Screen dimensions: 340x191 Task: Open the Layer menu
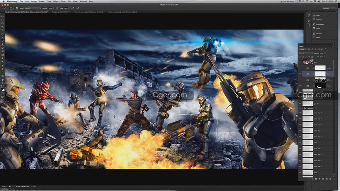pyautogui.click(x=41, y=1)
